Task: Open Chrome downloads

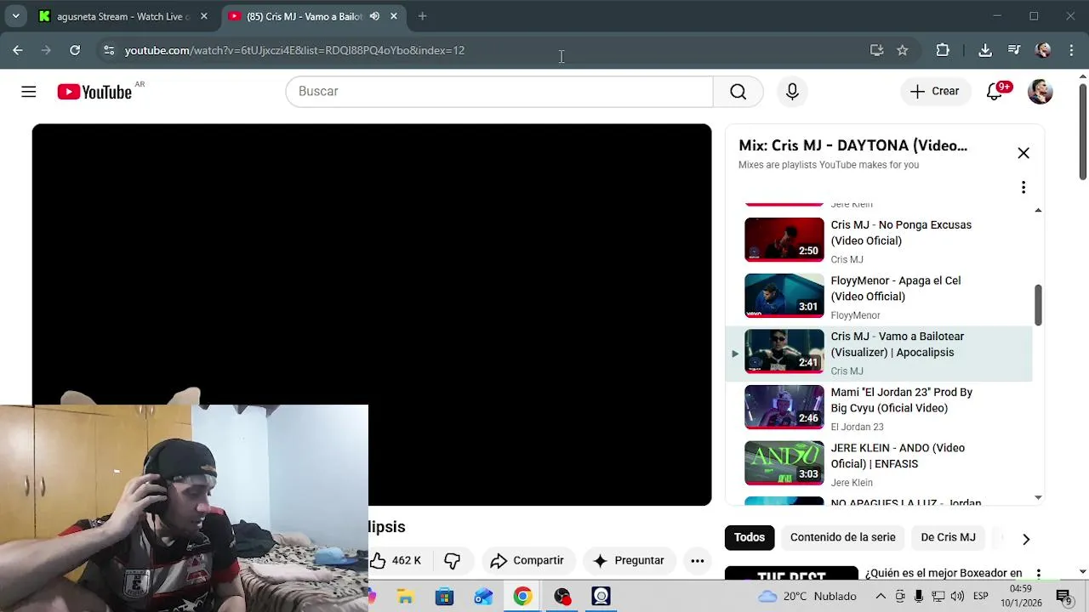Action: click(x=985, y=50)
